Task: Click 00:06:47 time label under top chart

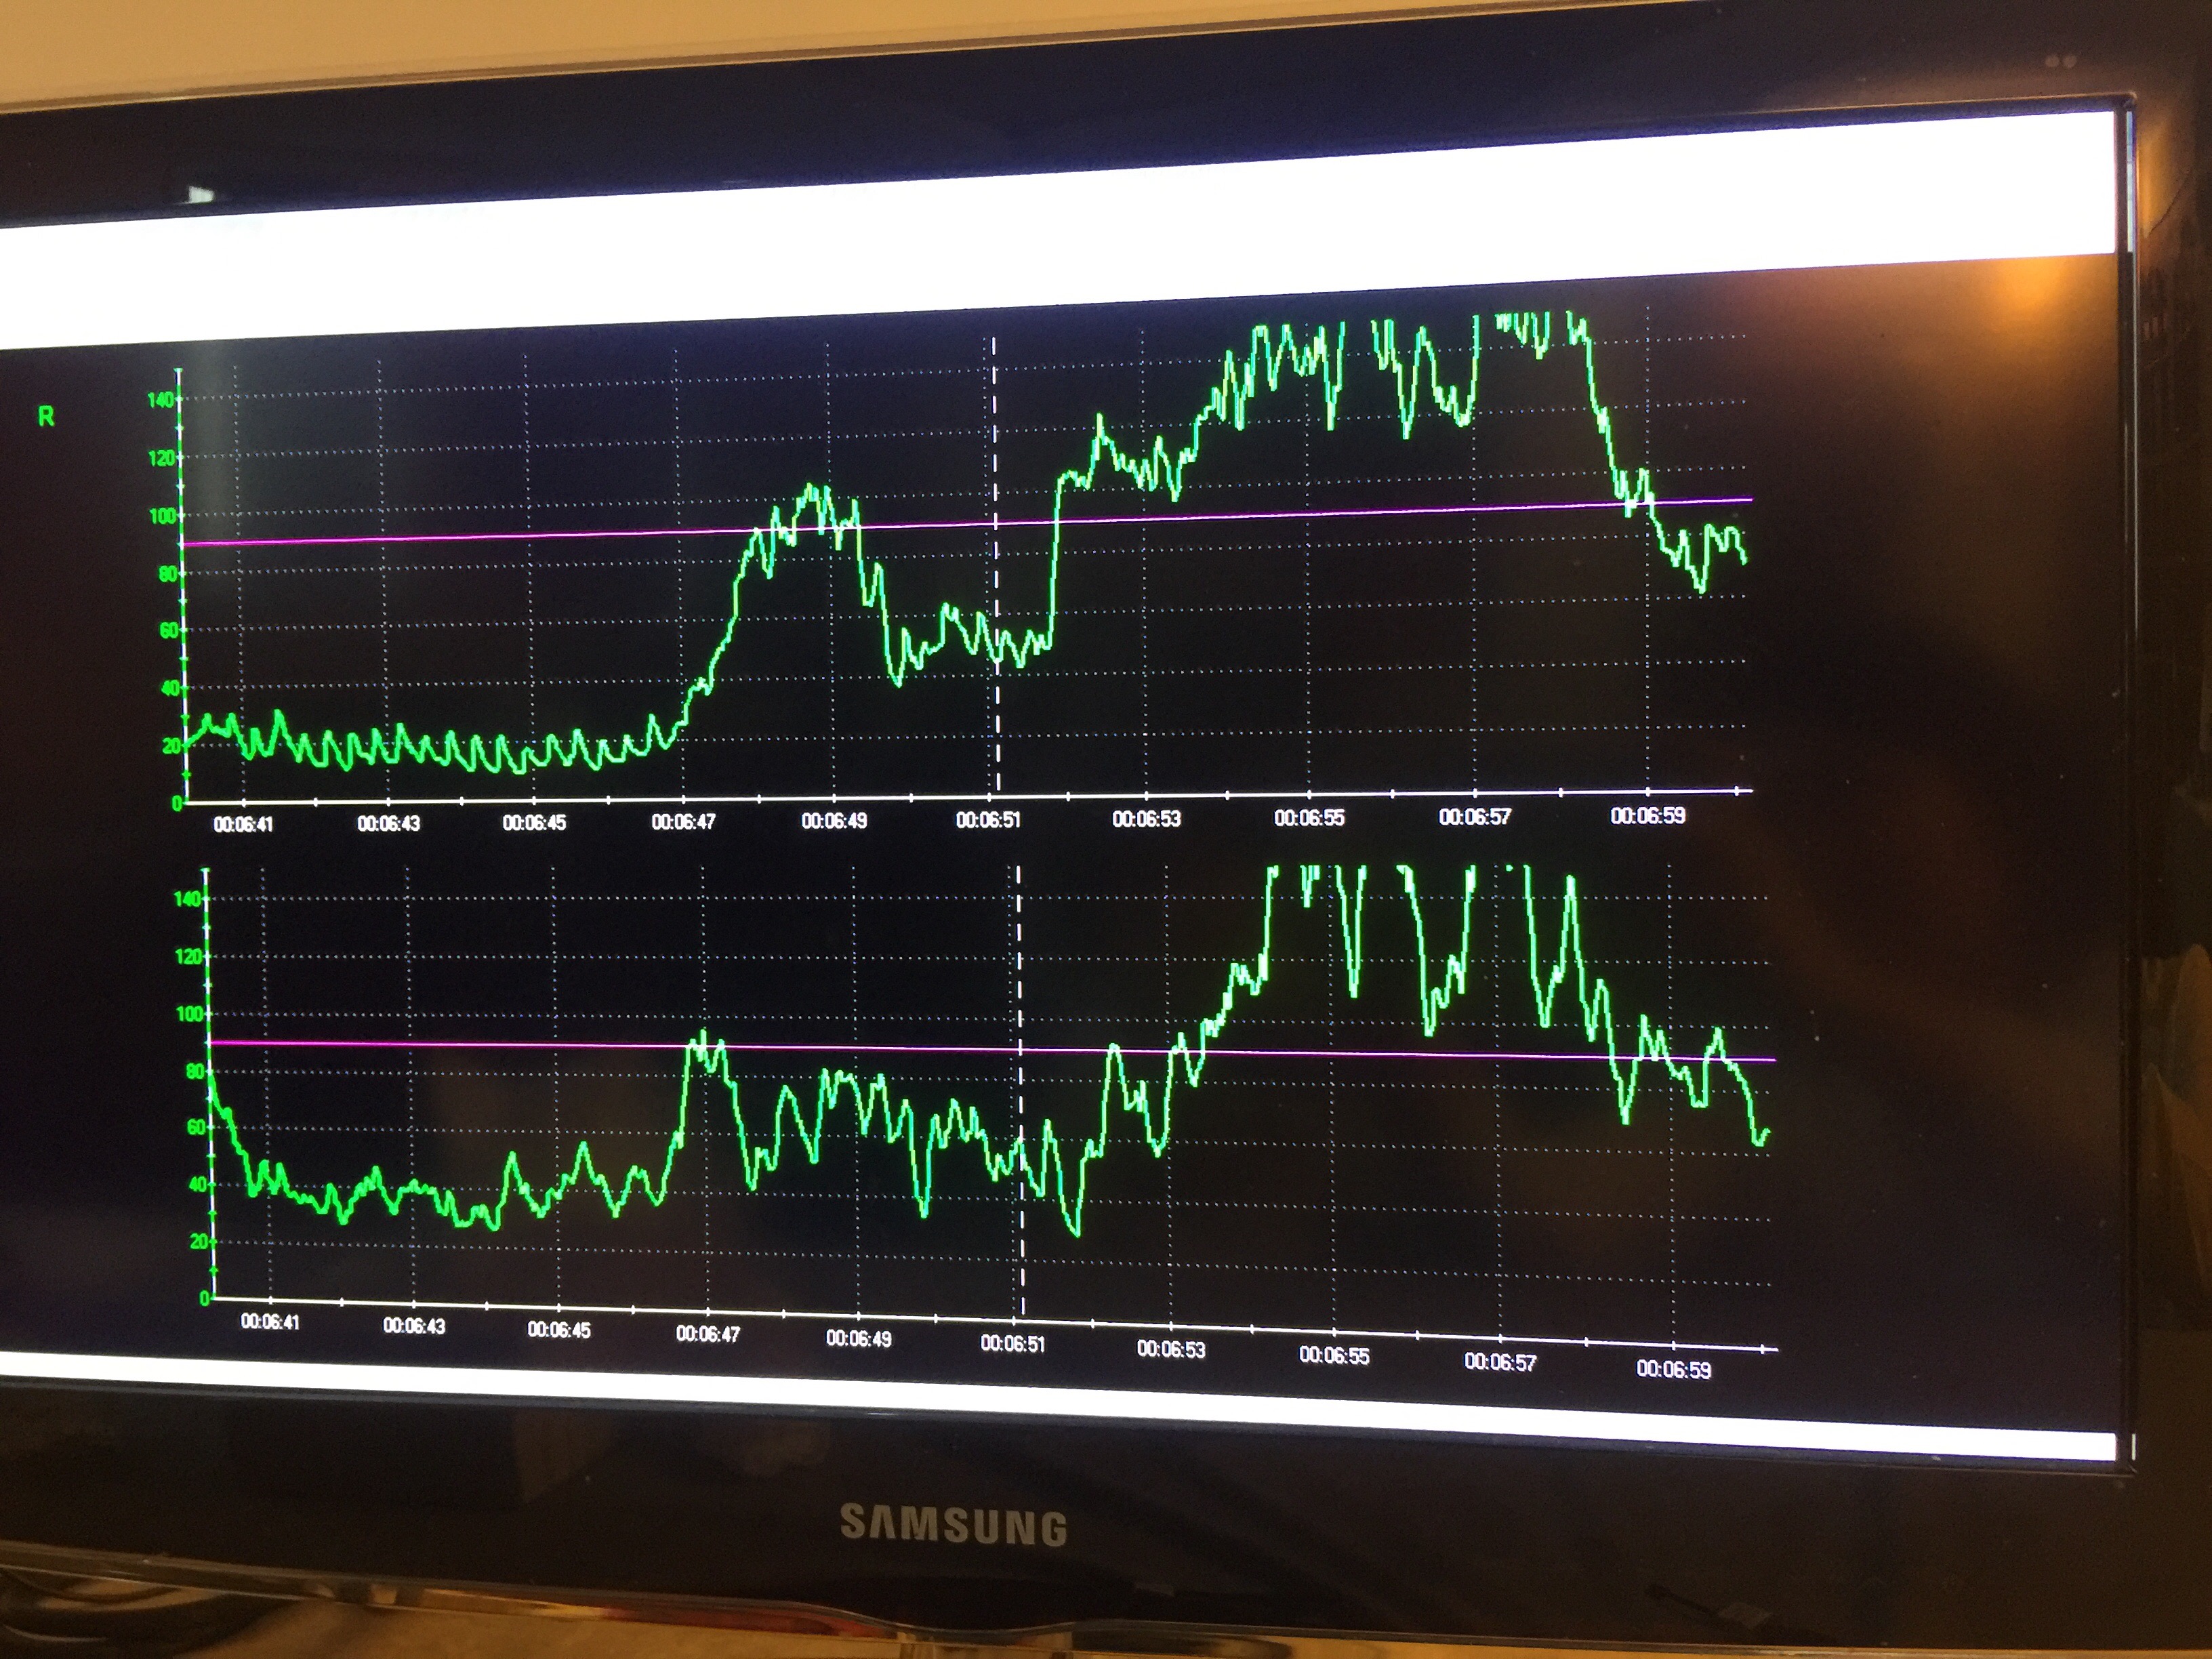Action: coord(683,822)
